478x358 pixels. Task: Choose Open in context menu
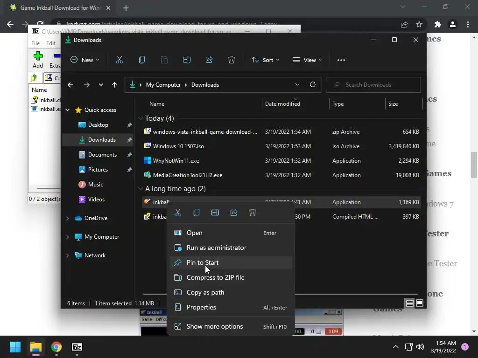231,233
